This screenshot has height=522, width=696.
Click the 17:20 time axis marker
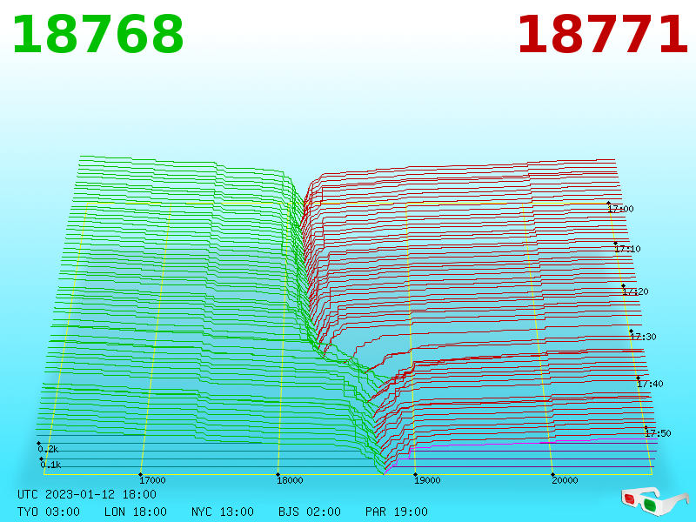[635, 291]
